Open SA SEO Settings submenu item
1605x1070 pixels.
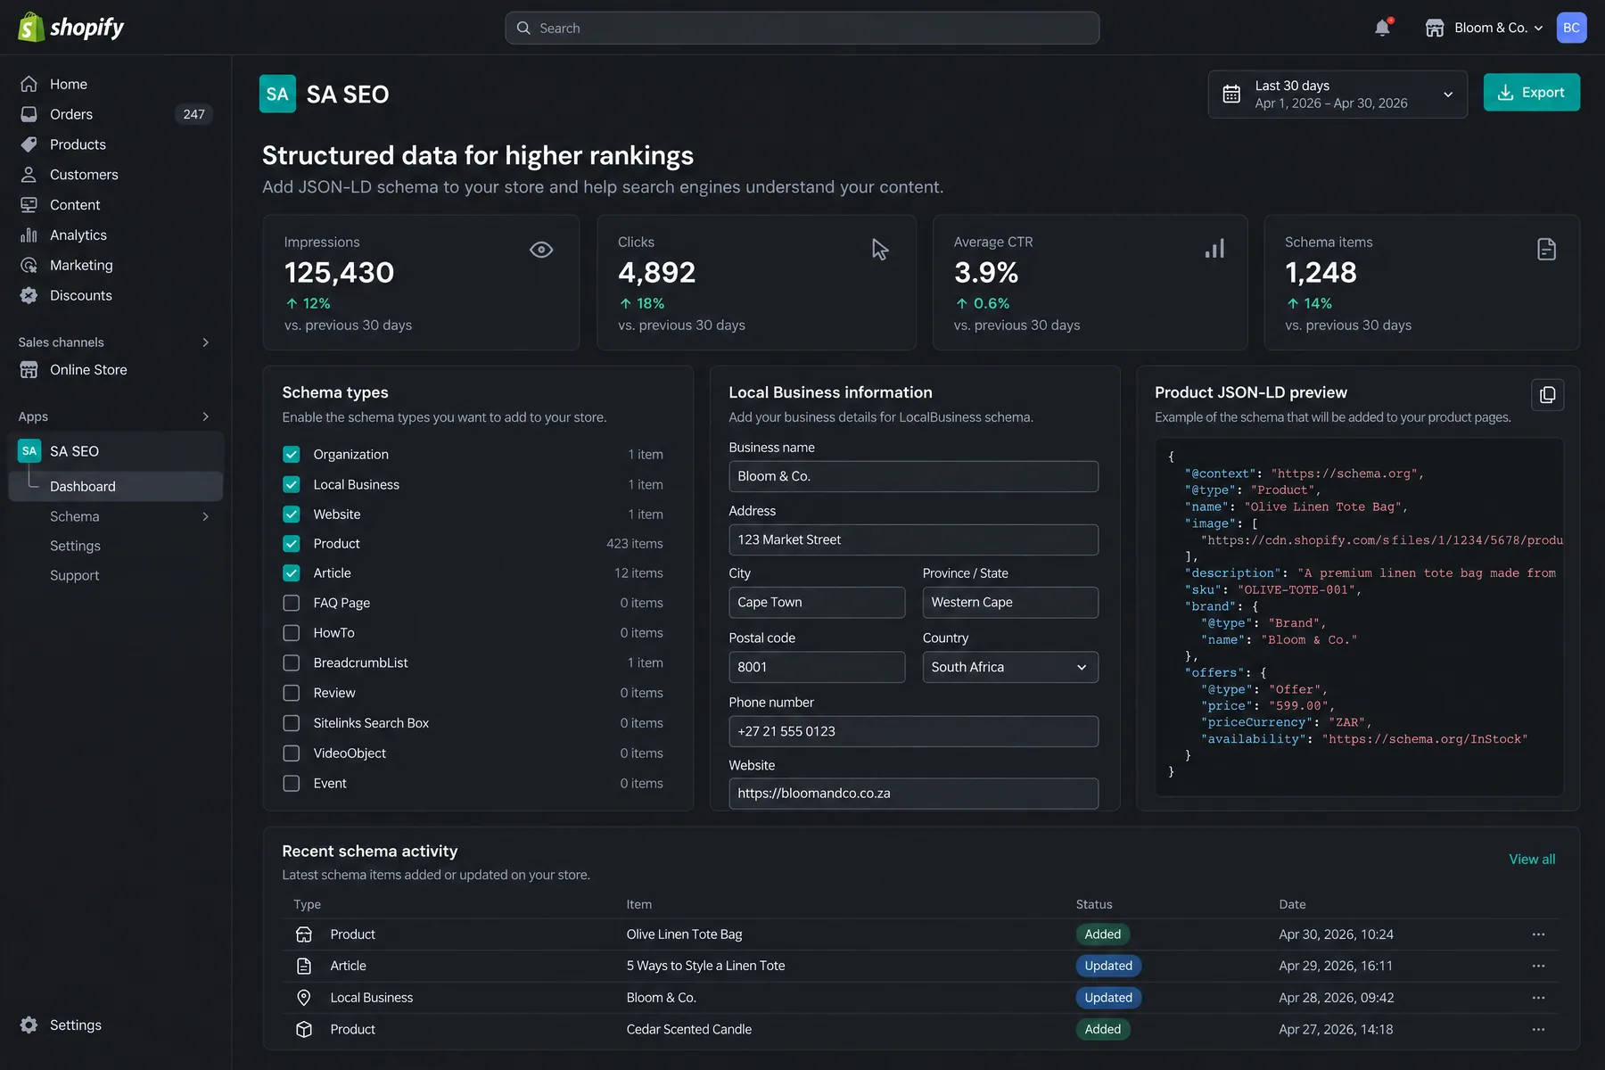[x=75, y=546]
